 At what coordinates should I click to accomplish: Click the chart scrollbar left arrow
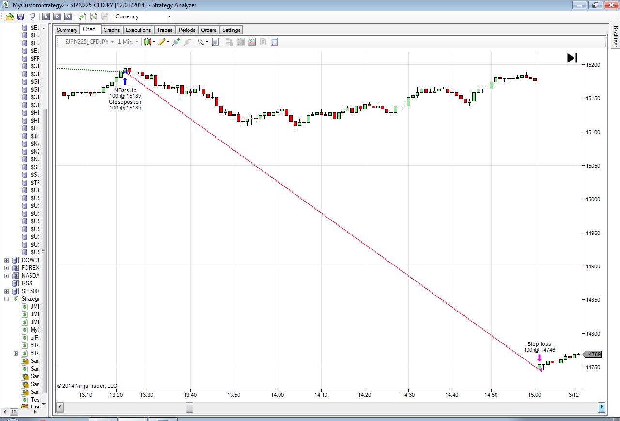coord(60,407)
